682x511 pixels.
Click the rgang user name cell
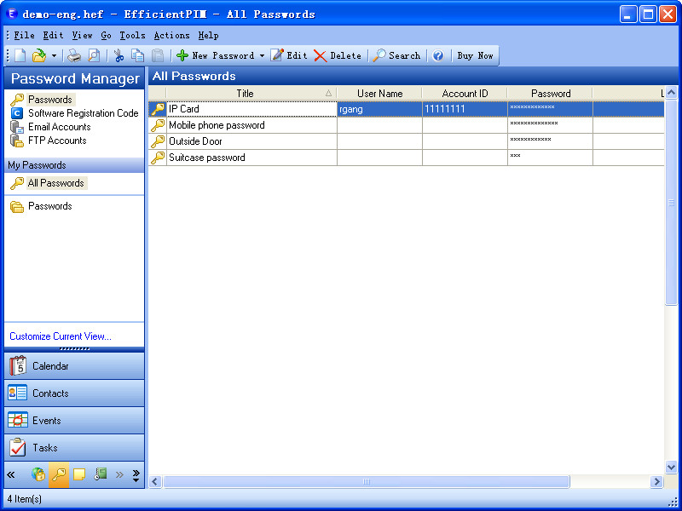pyautogui.click(x=379, y=109)
